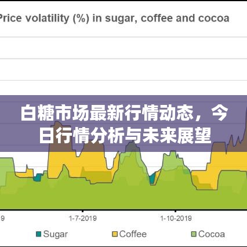The height and width of the screenshot is (247, 247).
Task: Select the Coffee legend label
Action: (x=133, y=234)
